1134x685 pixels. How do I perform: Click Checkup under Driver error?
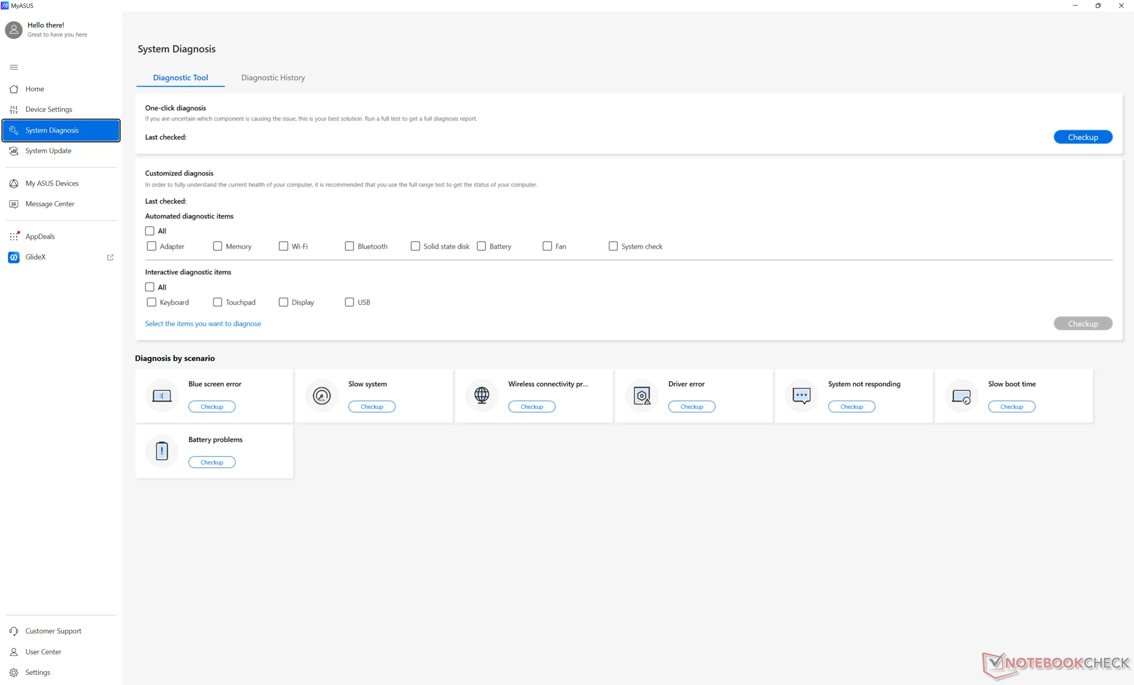[691, 406]
